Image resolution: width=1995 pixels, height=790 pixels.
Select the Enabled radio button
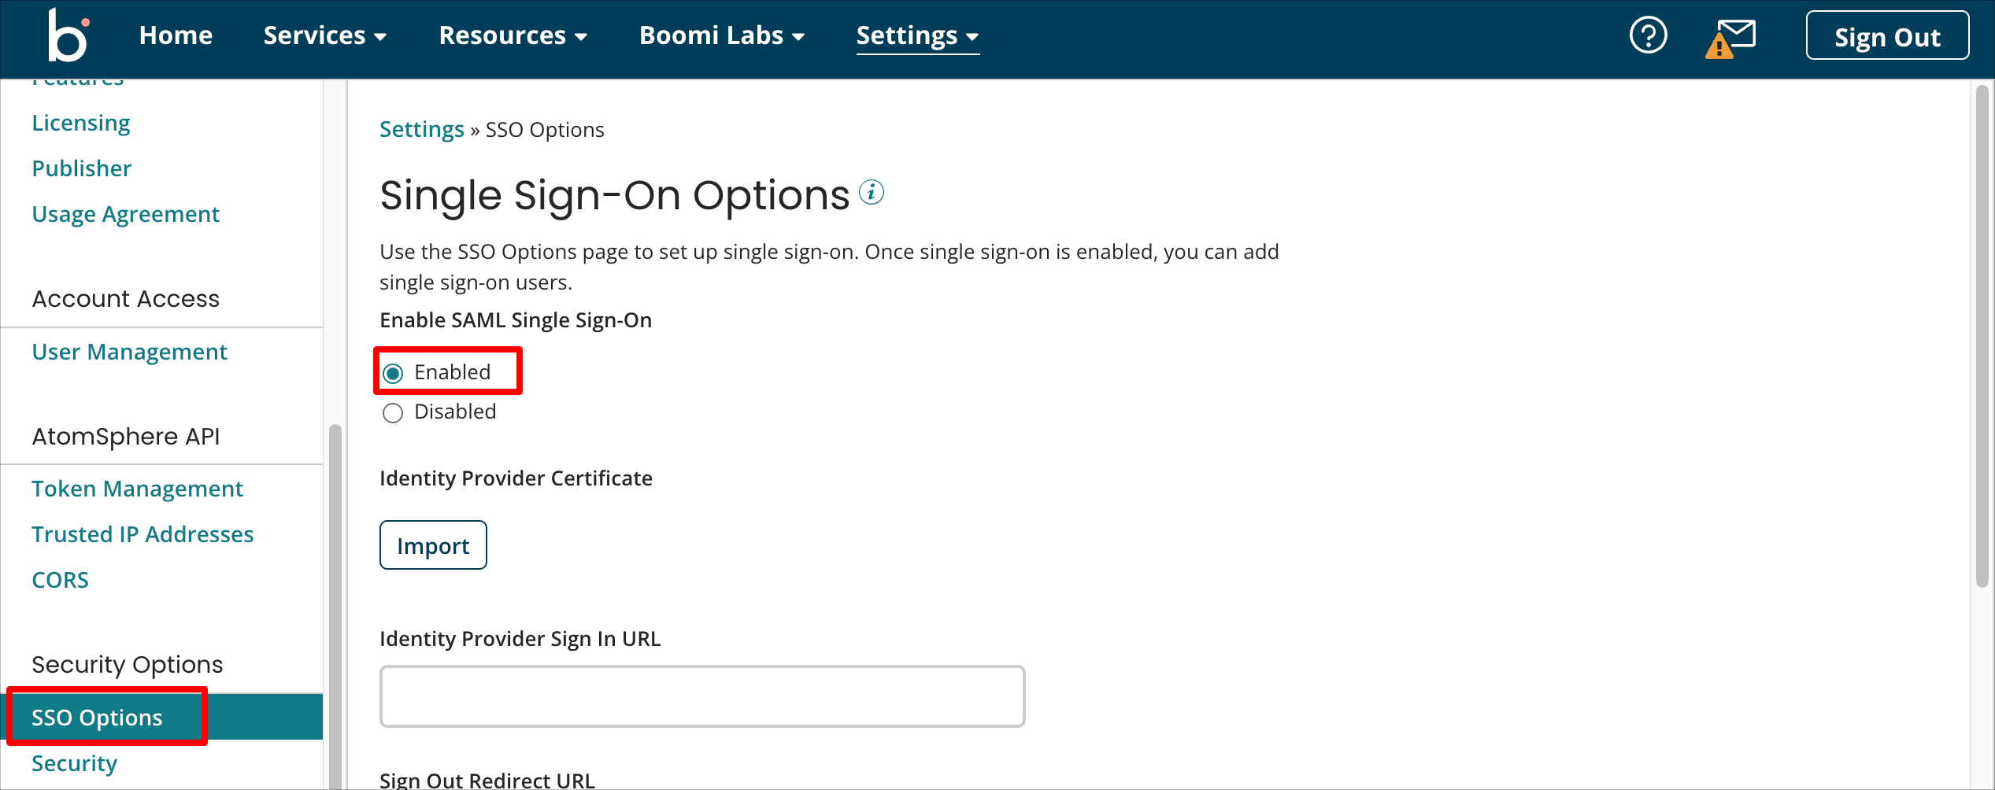point(393,373)
